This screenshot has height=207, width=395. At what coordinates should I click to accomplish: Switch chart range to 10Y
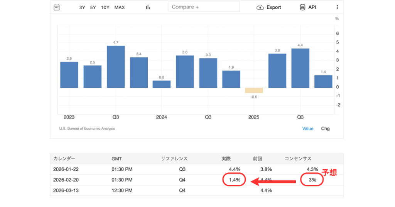click(105, 7)
